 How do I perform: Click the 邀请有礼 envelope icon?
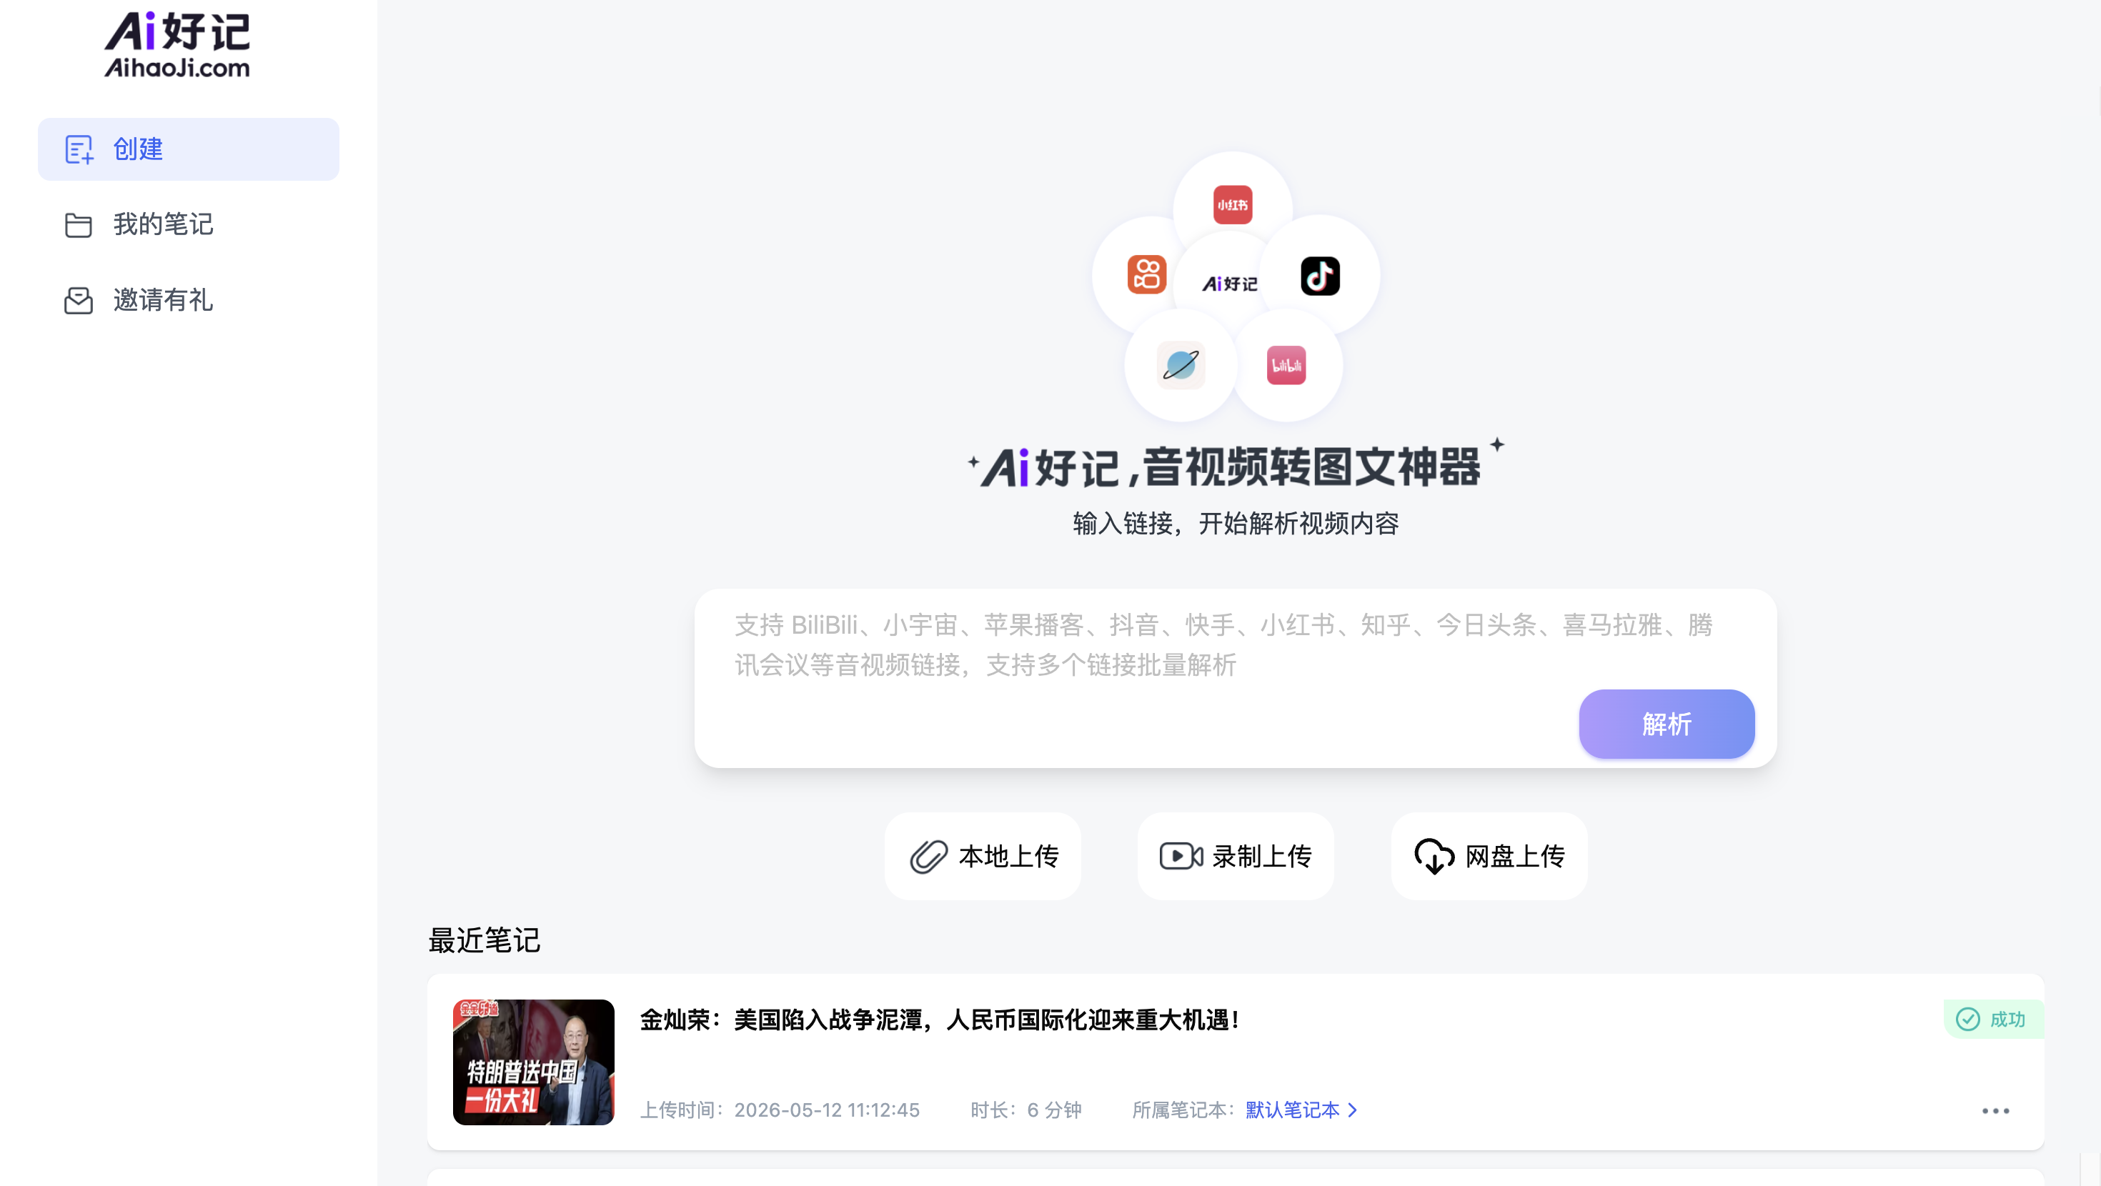79,300
